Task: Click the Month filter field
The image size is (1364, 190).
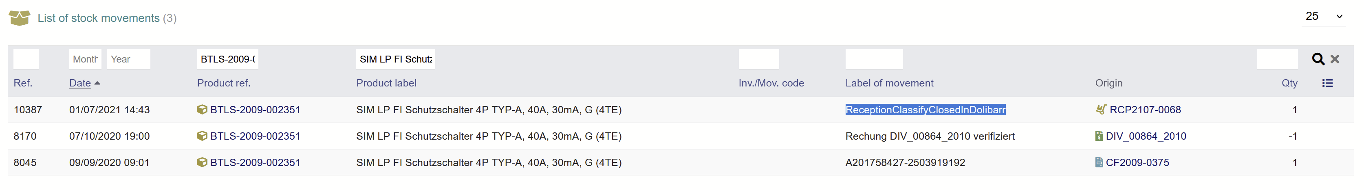Action: [85, 59]
